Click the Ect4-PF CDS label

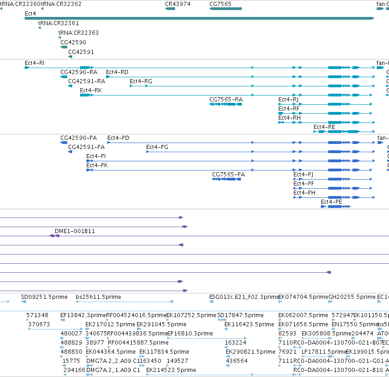304,184
